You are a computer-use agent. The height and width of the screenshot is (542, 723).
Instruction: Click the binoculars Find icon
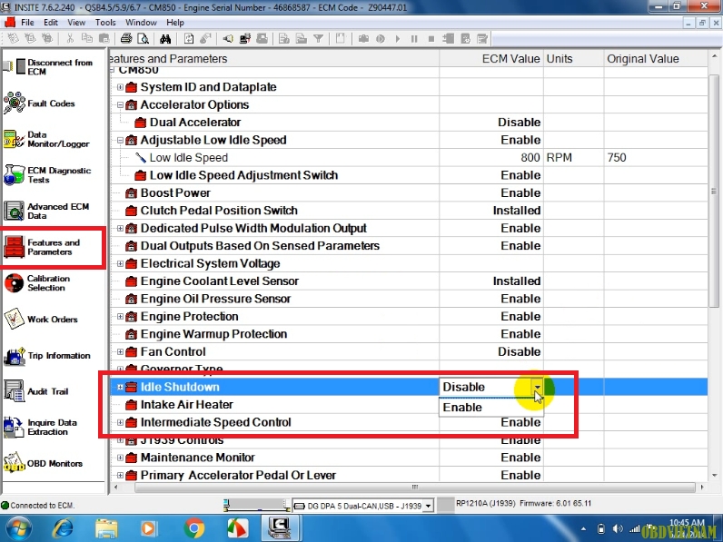click(x=165, y=39)
